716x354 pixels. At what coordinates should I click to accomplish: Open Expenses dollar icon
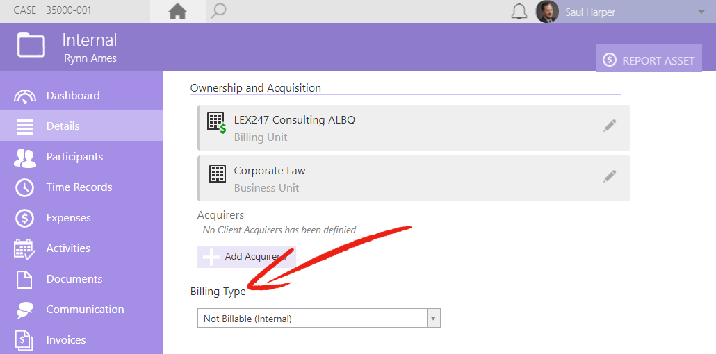pyautogui.click(x=24, y=219)
